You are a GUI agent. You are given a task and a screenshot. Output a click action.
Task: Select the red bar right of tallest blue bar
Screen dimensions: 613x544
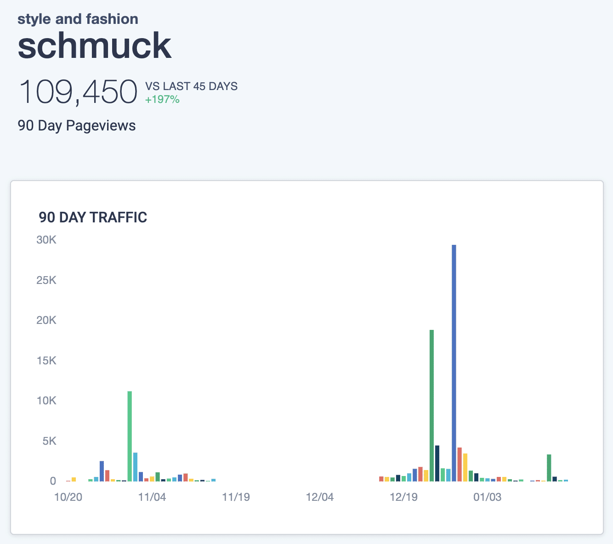(x=460, y=465)
